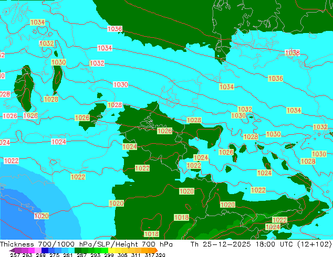
Task: Click the orange arrow tip of legend
Action: [x=157, y=250]
